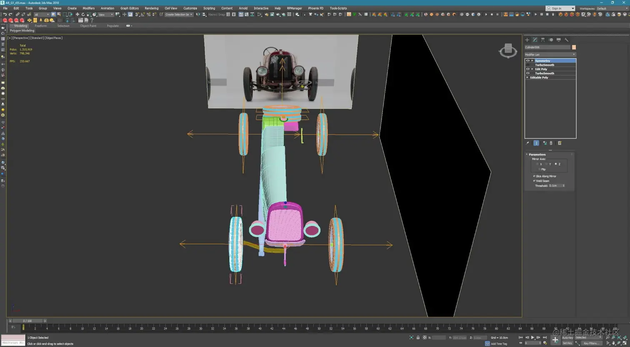Click the Pin Stack icon
The height and width of the screenshot is (347, 630).
click(527, 143)
